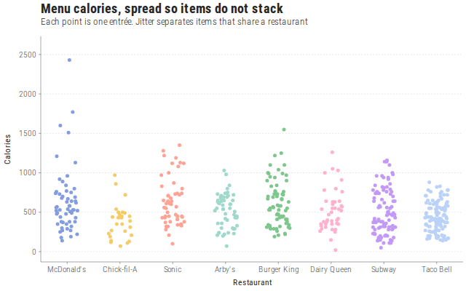Image resolution: width=466 pixels, height=291 pixels.
Task: Click the highest McDonald's point near 2400 calories
Action: pyautogui.click(x=69, y=60)
